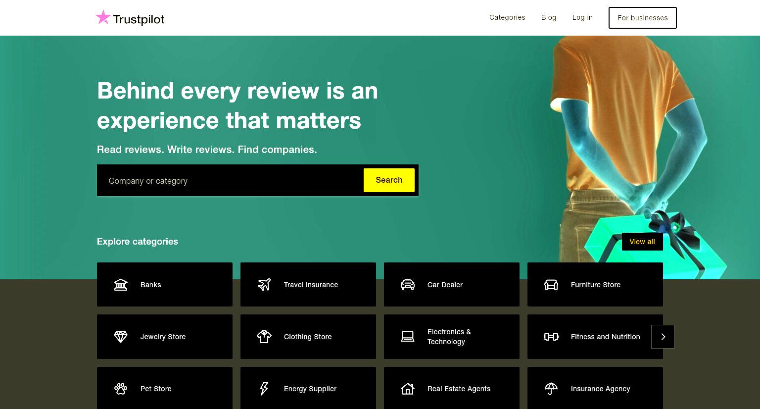Click the Furniture Store armchair icon
Viewport: 760px width, 409px height.
point(551,285)
